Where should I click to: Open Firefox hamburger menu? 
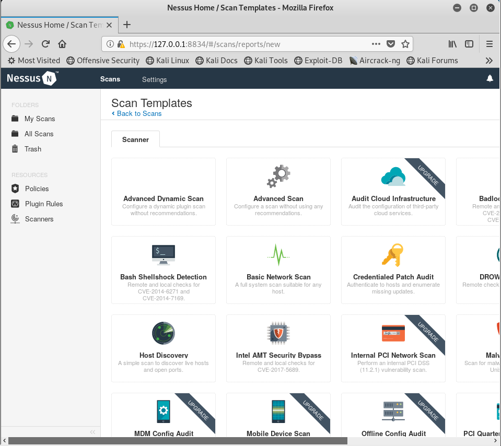click(x=489, y=44)
